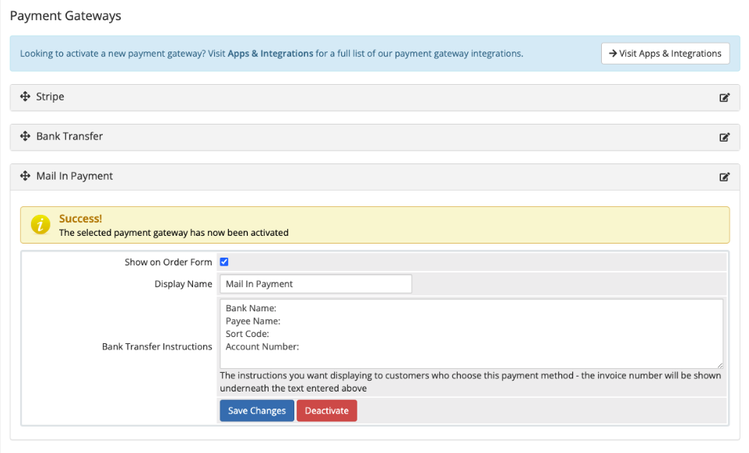Uncheck the Show on Order Form checkbox

coord(224,262)
